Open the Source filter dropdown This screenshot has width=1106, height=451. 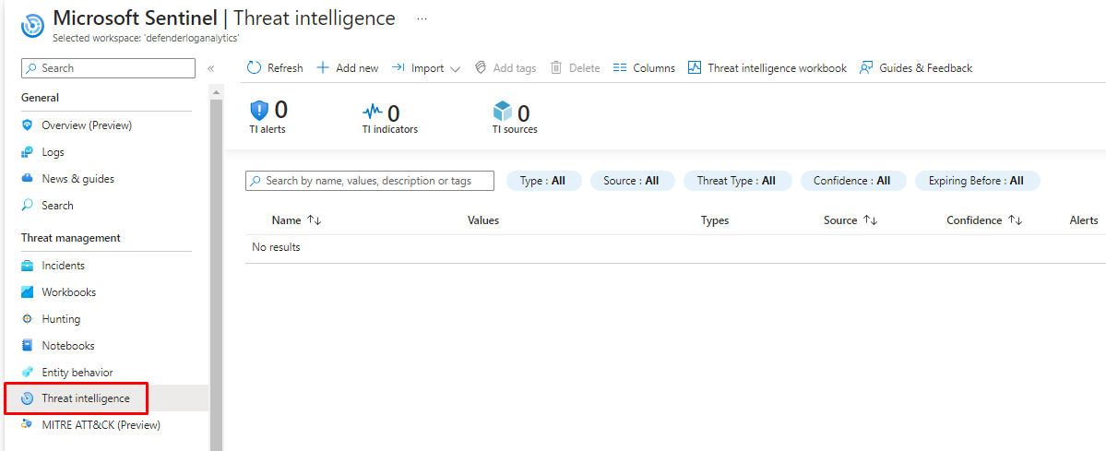[632, 181]
